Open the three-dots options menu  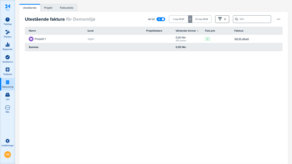click(278, 19)
